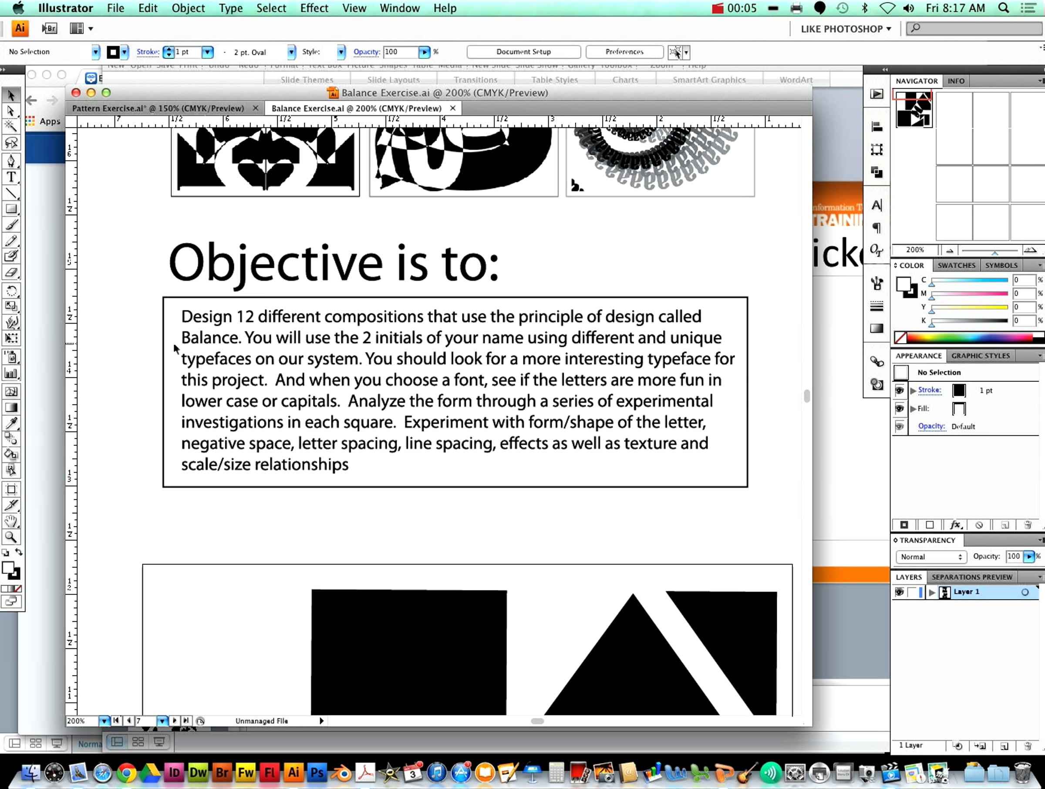Hide Layer 1 with its eye icon
Screen dimensions: 1045x789
click(x=900, y=591)
